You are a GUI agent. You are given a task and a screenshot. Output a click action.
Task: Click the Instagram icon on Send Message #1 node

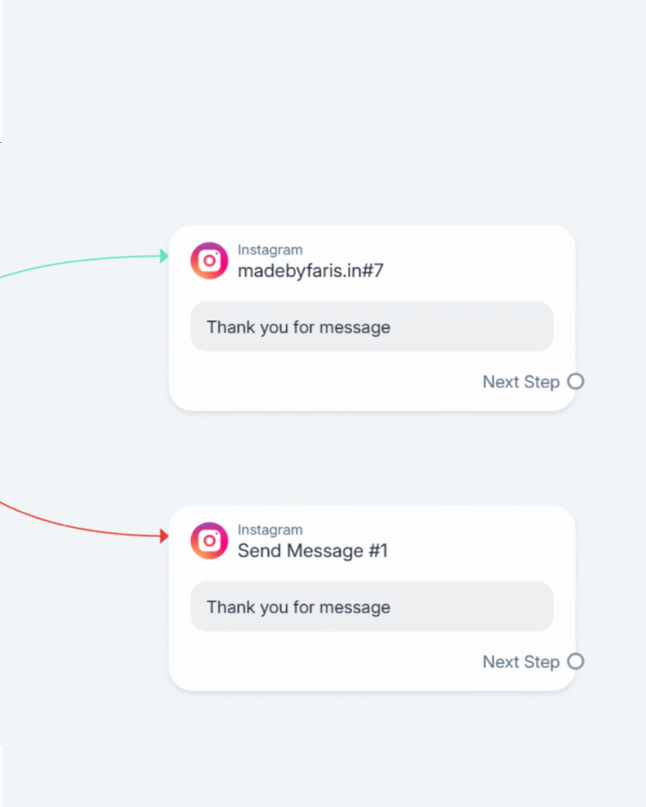[x=209, y=541]
